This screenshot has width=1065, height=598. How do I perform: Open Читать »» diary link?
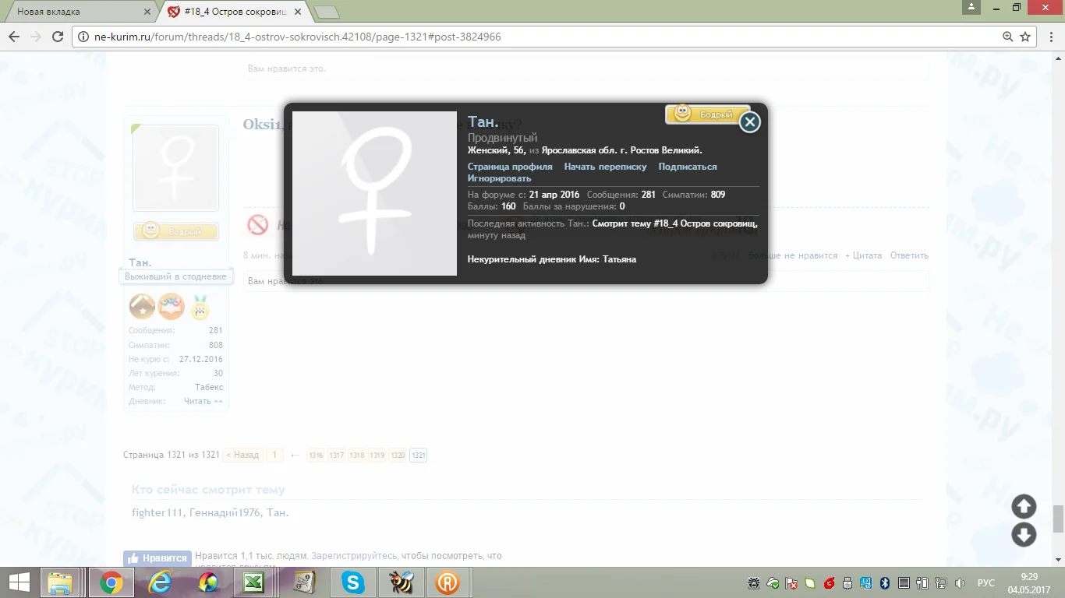(x=203, y=401)
